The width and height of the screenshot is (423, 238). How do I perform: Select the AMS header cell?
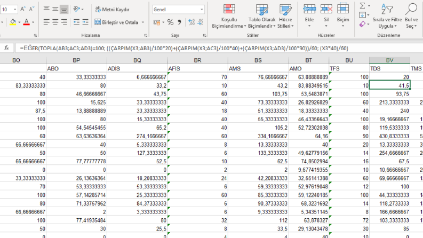click(x=258, y=68)
